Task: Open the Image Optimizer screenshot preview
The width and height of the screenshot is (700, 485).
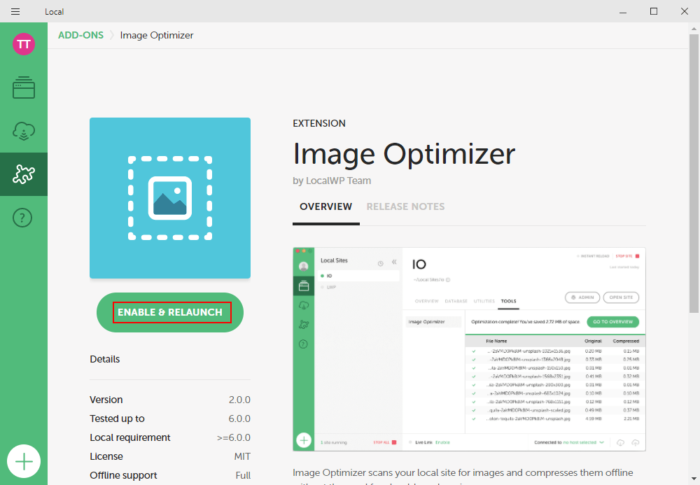Action: click(469, 349)
